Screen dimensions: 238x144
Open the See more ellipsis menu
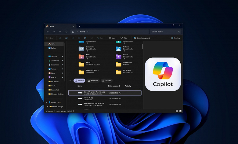point(155,38)
